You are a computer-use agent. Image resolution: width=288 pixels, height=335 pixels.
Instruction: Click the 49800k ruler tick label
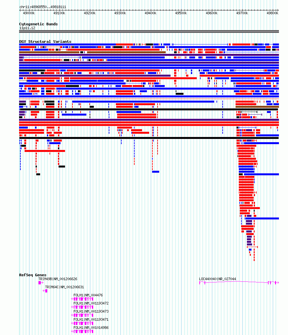click(x=272, y=13)
